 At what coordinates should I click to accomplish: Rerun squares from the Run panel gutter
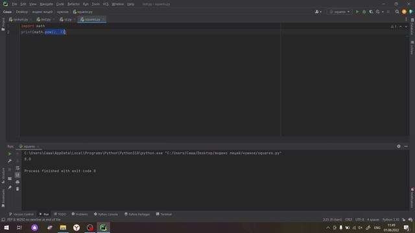pyautogui.click(x=10, y=154)
